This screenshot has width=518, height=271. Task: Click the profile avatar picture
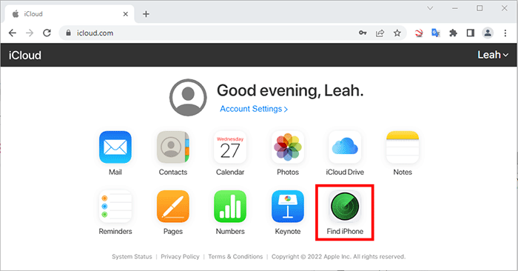[x=188, y=97]
